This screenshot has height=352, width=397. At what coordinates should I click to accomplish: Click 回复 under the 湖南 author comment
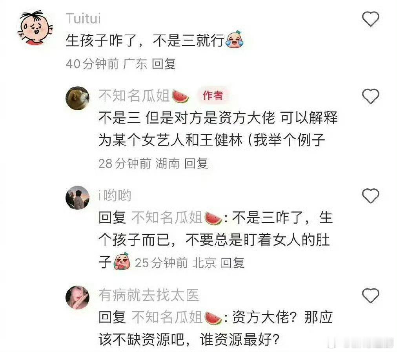196,163
